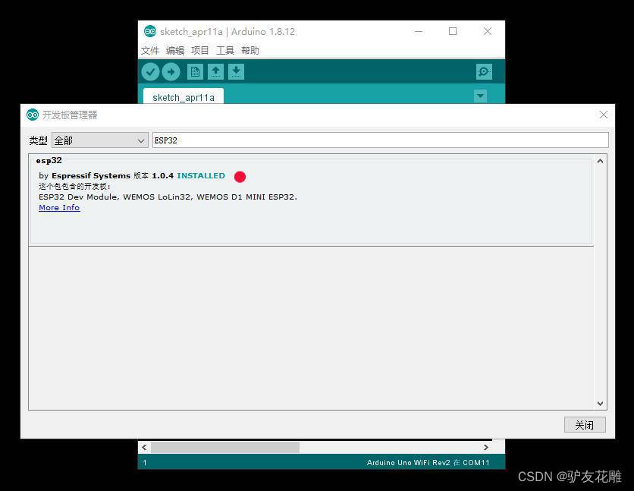The width and height of the screenshot is (634, 491).
Task: Click the Upload arrow icon in Arduino toolbar
Action: coord(171,72)
